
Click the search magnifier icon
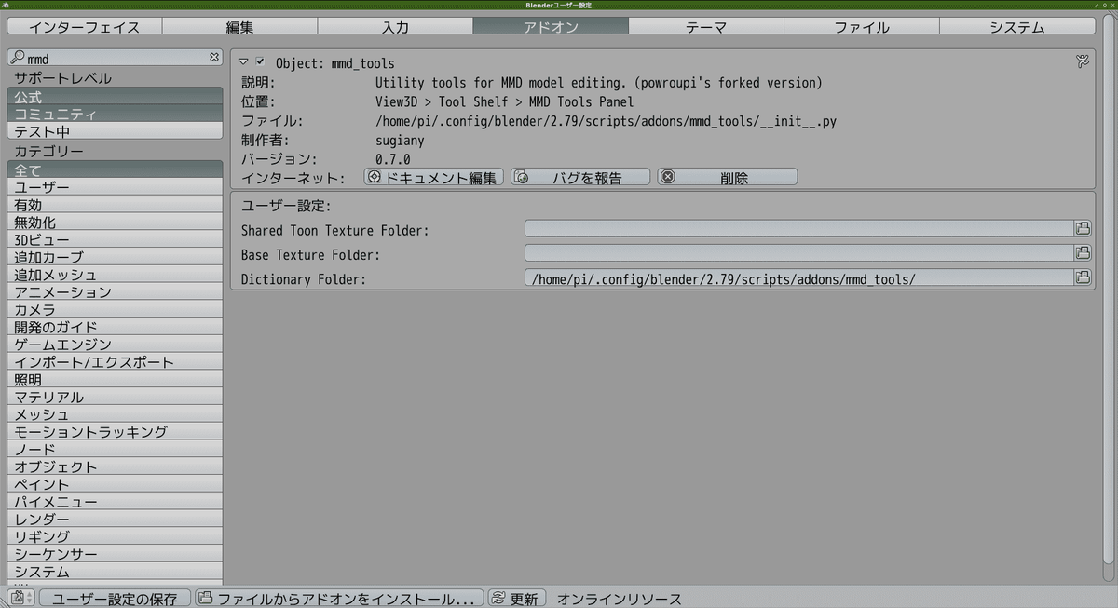click(17, 58)
